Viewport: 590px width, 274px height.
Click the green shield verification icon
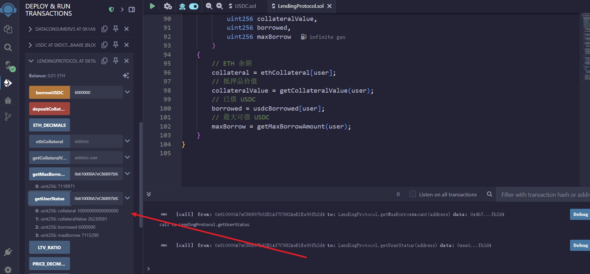(x=111, y=9)
